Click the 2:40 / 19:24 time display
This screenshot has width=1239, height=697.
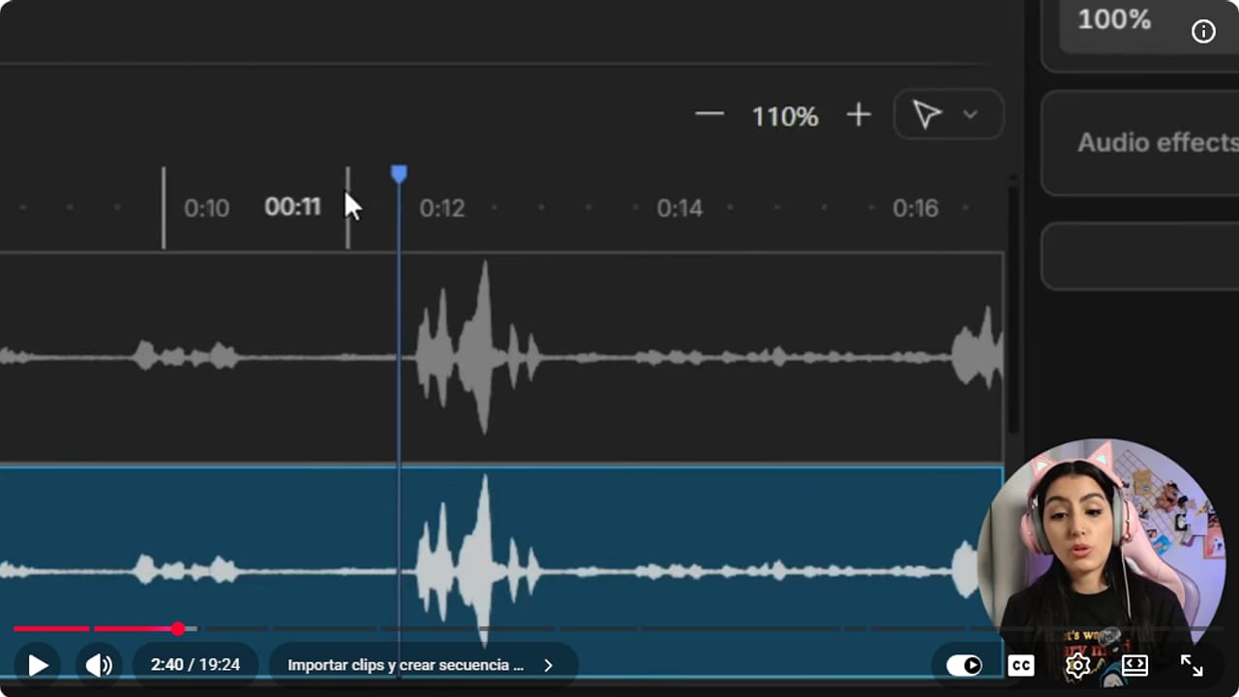[196, 665]
